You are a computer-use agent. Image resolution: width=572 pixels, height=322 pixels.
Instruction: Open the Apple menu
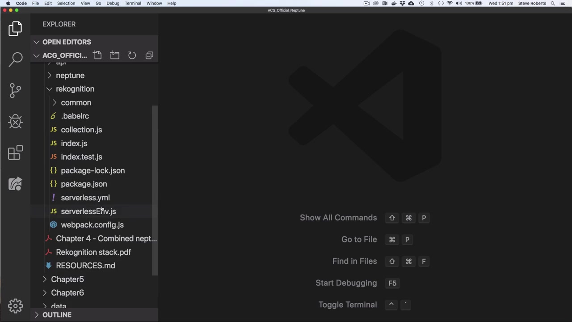[x=8, y=3]
